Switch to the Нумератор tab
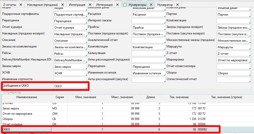This screenshot has height=134, width=254. click(x=165, y=5)
